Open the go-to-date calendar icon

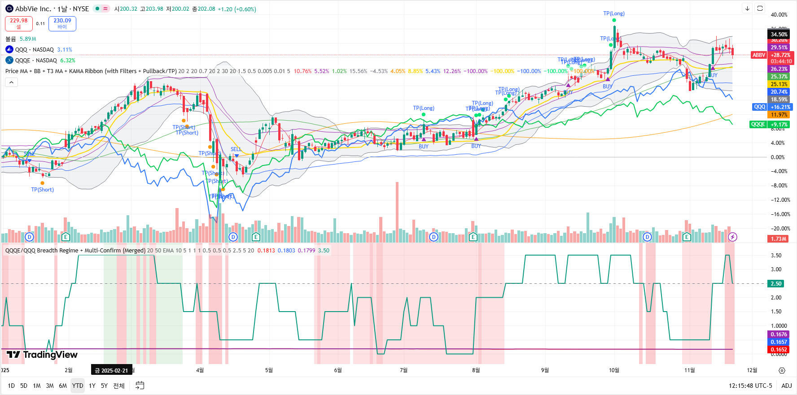[x=140, y=385]
